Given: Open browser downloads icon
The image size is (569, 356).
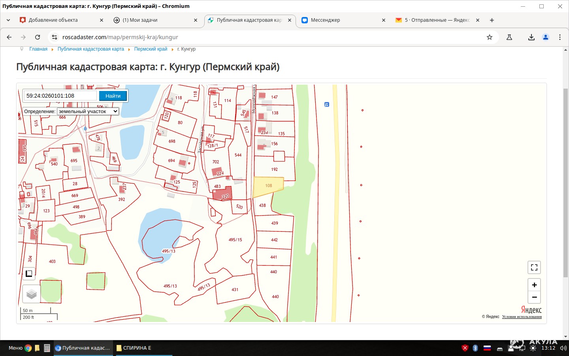Looking at the screenshot, I should 531,37.
